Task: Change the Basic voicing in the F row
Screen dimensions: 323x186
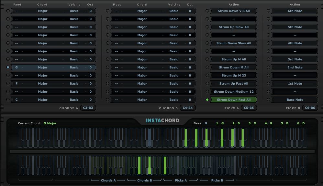Action: tap(74, 83)
